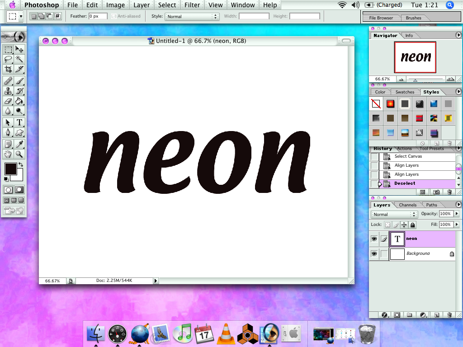Toggle visibility of the Background layer
This screenshot has height=347, width=463.
coord(374,254)
